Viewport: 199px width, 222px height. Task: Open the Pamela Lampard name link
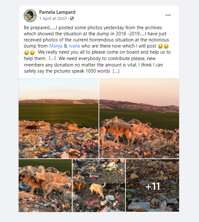point(57,12)
